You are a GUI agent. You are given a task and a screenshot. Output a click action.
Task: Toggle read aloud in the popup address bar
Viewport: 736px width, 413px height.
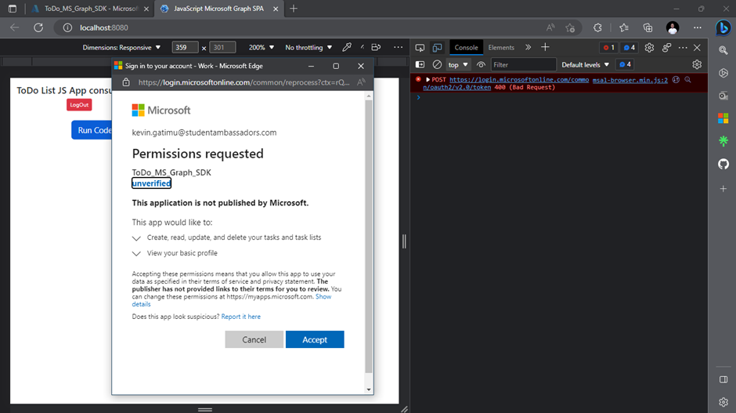pos(360,82)
